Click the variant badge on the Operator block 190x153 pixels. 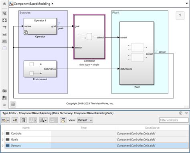tap(26, 32)
